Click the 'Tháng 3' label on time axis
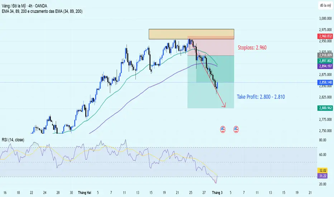 [x=217, y=193]
